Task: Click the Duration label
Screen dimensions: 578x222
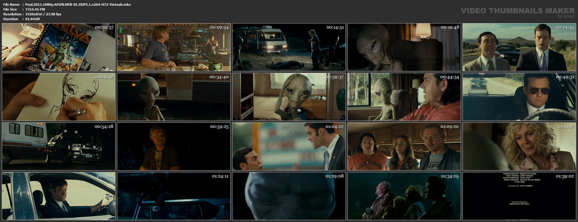Action: [11, 19]
